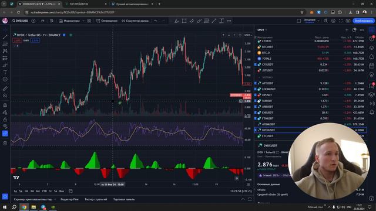The width and height of the screenshot is (376, 211).
Task: Collapse the SECTION 3 watchlist group
Action: tap(260, 77)
